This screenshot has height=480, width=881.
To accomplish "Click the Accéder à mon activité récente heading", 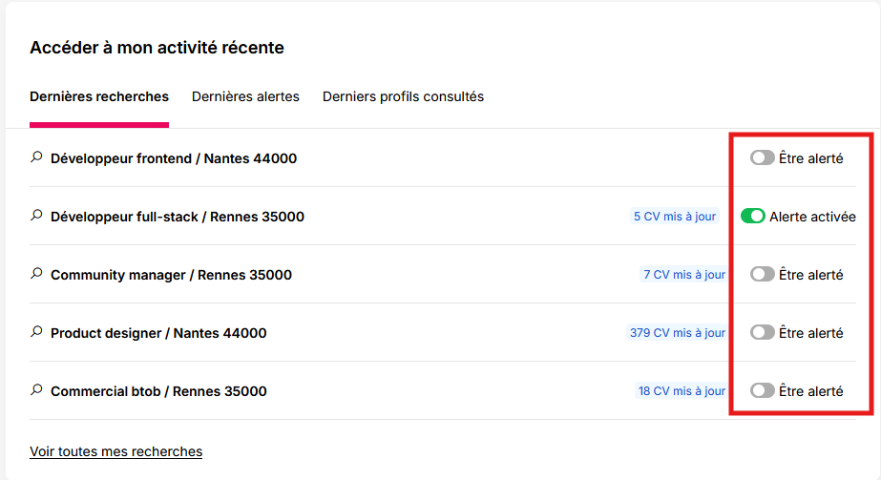I will (157, 48).
